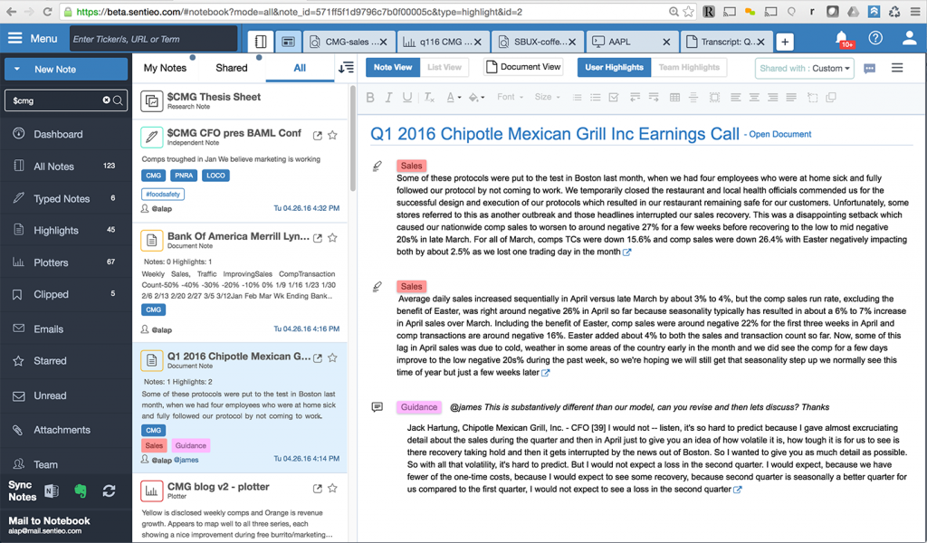This screenshot has height=543, width=927.
Task: Click the Guidance tag in notes list
Action: 190,445
